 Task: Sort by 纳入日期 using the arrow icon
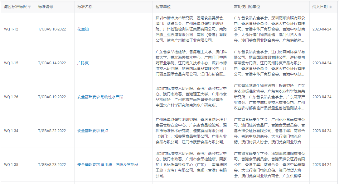pyautogui.click(x=331, y=7)
